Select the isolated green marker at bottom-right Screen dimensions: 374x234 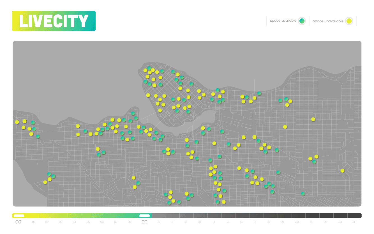pyautogui.click(x=303, y=194)
